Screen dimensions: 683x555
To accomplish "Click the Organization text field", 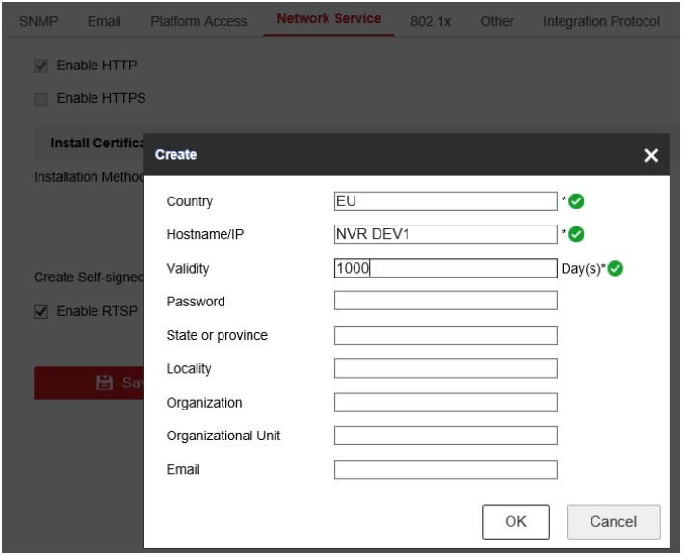I will [x=445, y=402].
